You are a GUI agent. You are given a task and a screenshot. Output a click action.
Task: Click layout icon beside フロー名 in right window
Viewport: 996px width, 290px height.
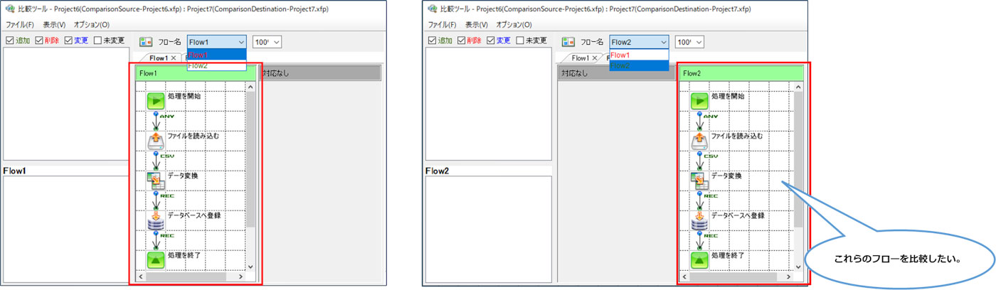tap(568, 42)
